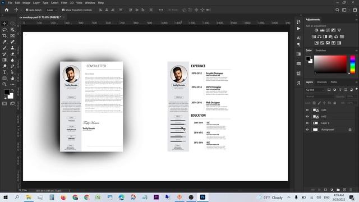Viewport: 359px width, 202px height.
Task: Switch to the Channels tab
Action: 321,82
